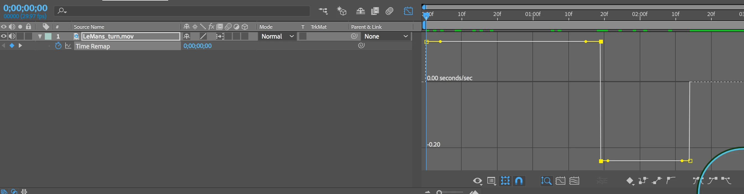This screenshot has width=744, height=194.
Task: Toggle the Draft 3D icon
Action: [x=342, y=11]
